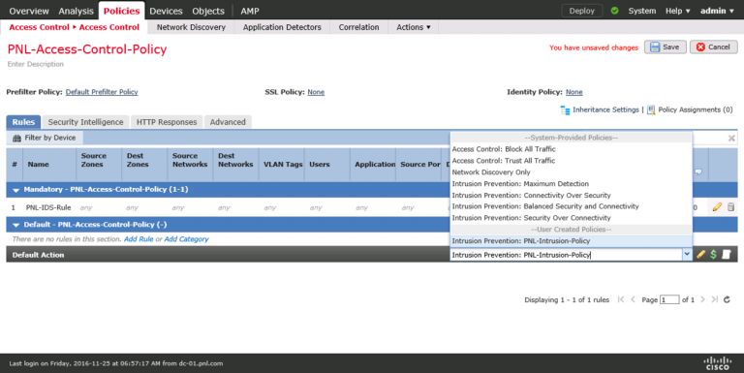Go to Correlation subtab
The image size is (744, 373).
(x=358, y=27)
